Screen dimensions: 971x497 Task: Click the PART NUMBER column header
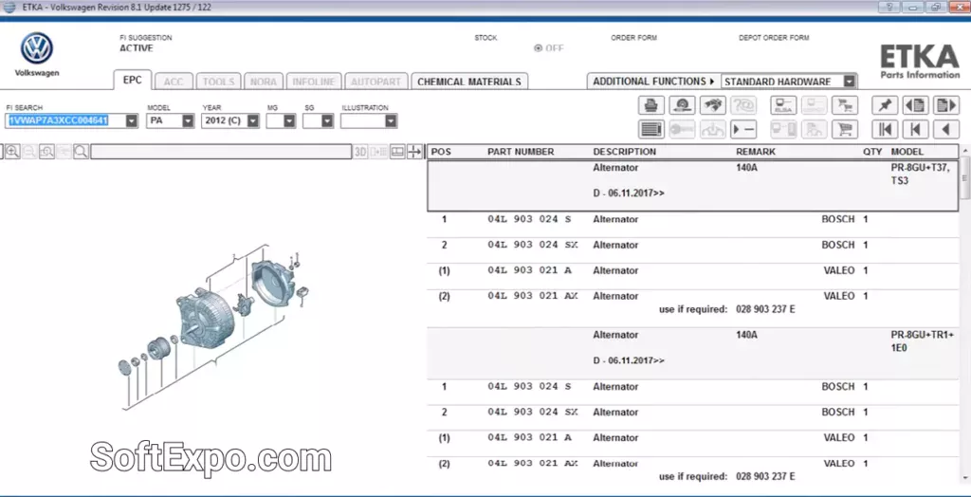pyautogui.click(x=521, y=152)
